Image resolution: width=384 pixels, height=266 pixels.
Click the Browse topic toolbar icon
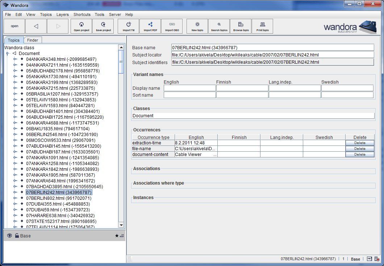pos(241,26)
